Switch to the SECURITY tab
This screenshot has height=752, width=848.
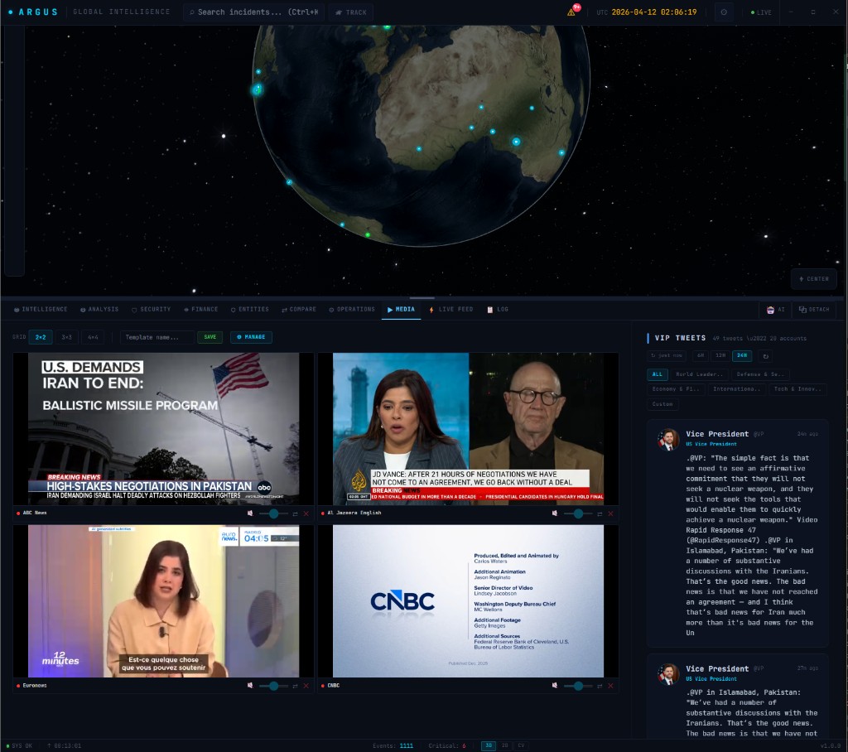tap(151, 310)
